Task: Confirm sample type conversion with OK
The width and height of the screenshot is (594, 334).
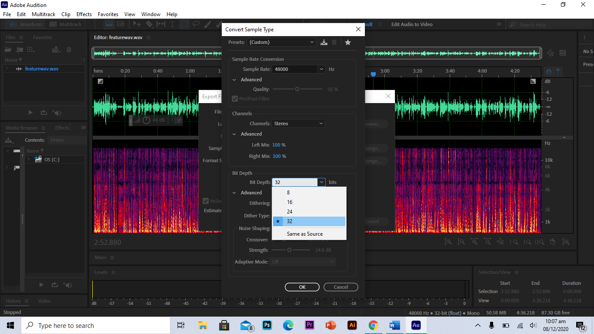Action: 302,287
